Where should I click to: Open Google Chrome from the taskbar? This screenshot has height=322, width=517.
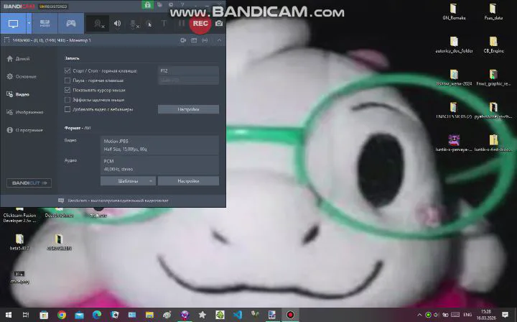point(61,315)
